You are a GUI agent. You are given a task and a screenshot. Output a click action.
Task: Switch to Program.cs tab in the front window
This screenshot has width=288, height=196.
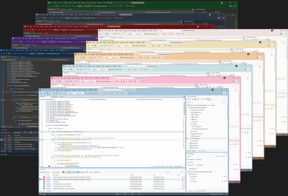54,96
